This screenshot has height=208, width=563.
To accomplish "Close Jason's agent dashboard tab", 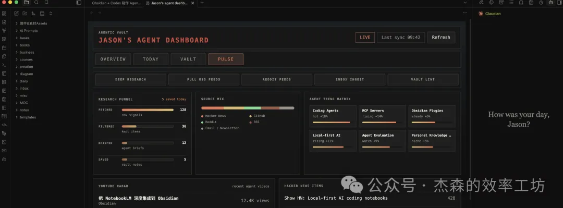I will click(193, 3).
